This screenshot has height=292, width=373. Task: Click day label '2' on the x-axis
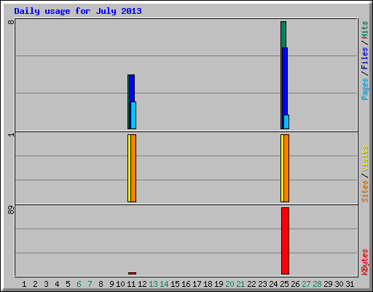point(35,284)
